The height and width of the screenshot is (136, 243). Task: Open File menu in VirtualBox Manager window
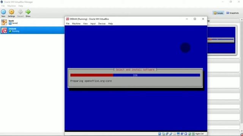pyautogui.click(x=3, y=6)
